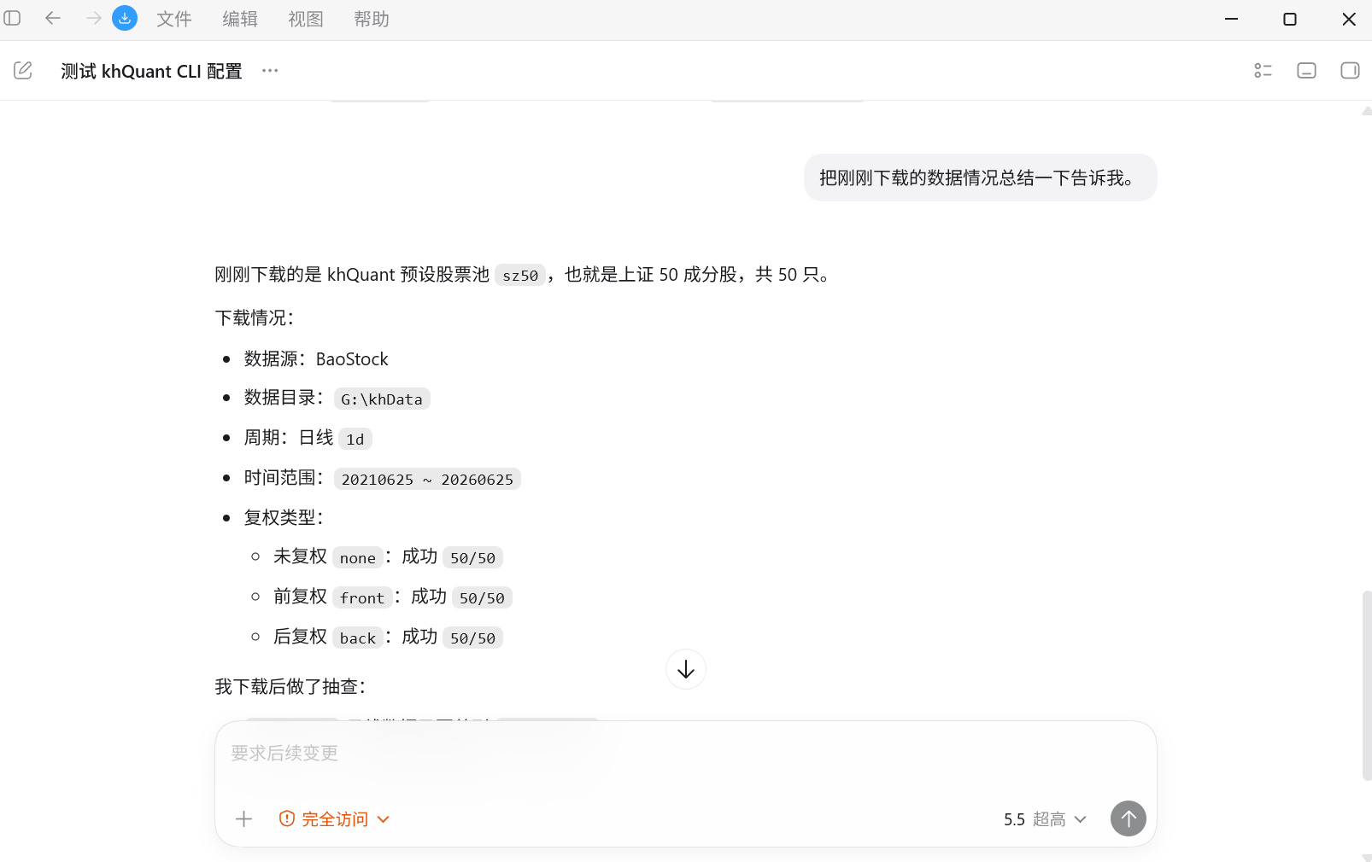The height and width of the screenshot is (862, 1372).
Task: Maximize the application window
Action: 1290,19
